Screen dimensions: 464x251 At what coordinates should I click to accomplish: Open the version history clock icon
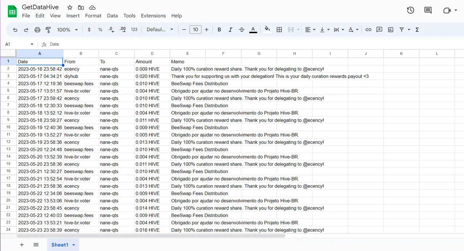pos(410,10)
